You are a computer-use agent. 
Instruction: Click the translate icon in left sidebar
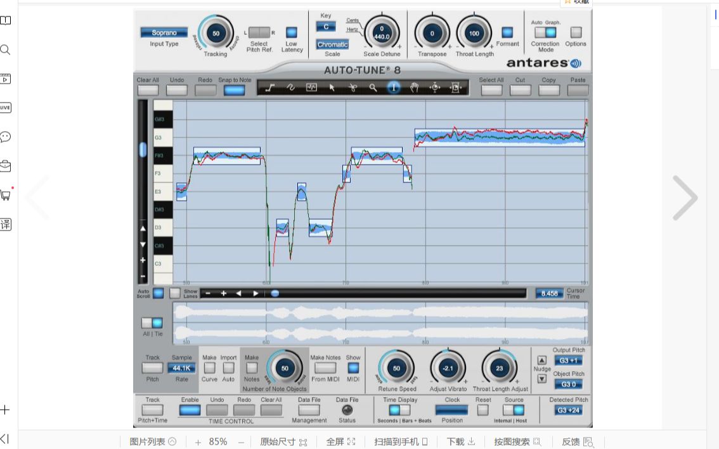pos(6,224)
